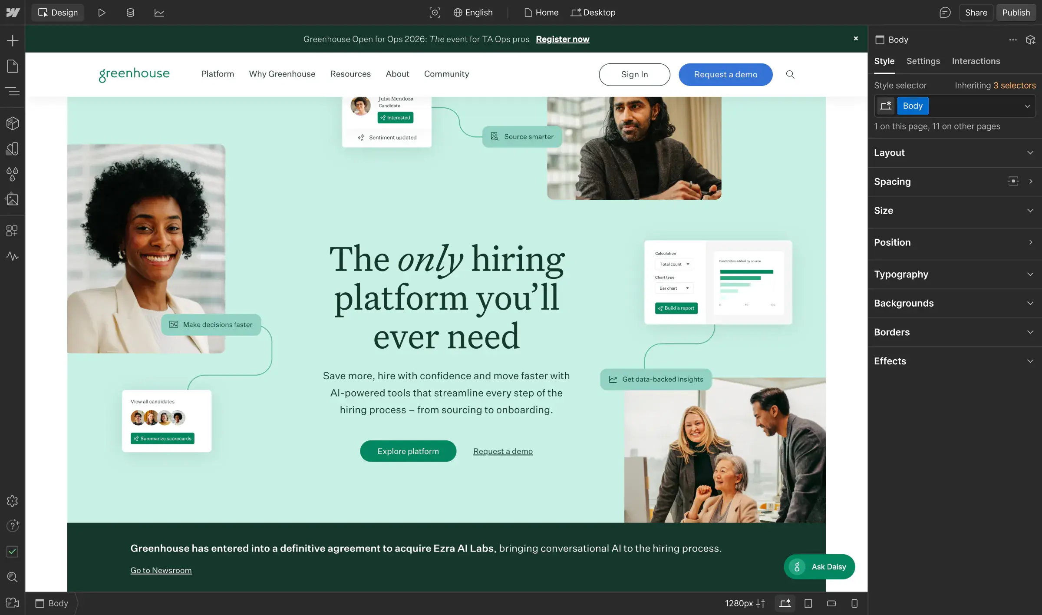
Task: Click the Sign In button
Action: 634,74
